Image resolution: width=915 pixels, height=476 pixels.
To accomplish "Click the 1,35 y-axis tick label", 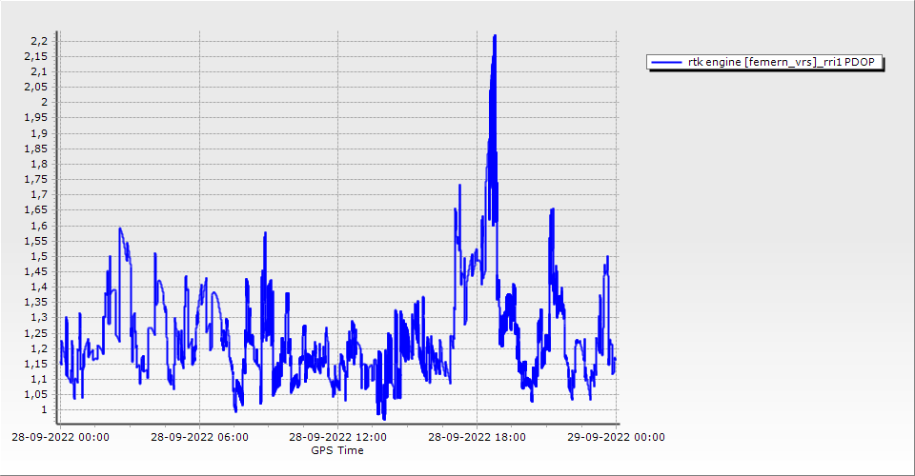I will point(35,303).
